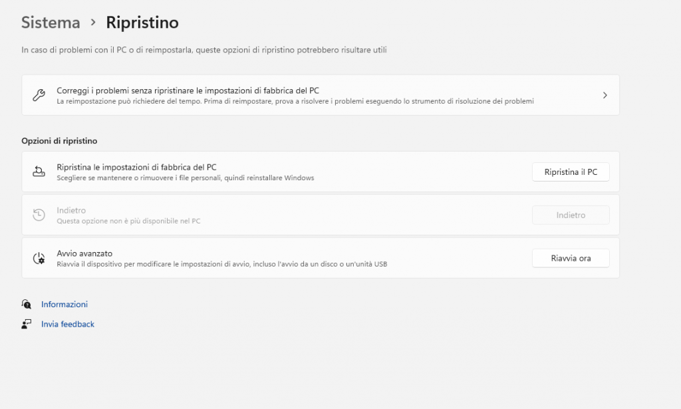Open the Informazioni link
The width and height of the screenshot is (681, 409).
point(65,305)
